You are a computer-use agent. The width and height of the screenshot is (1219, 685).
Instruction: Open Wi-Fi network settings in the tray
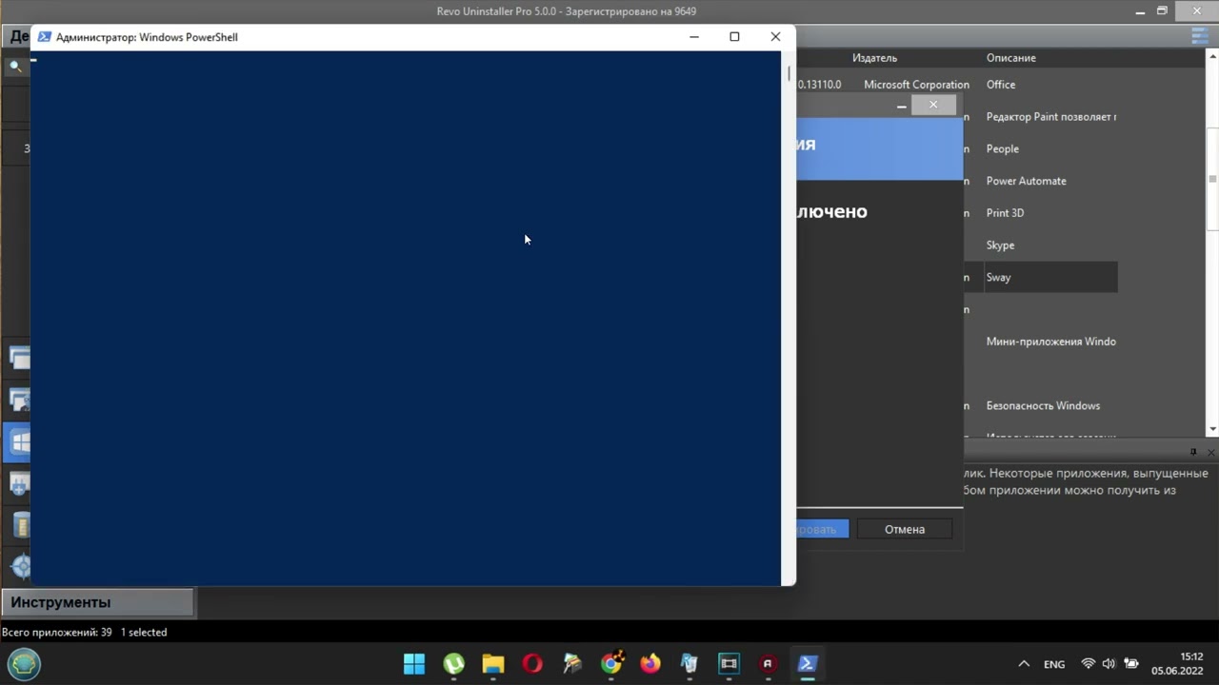pyautogui.click(x=1088, y=664)
